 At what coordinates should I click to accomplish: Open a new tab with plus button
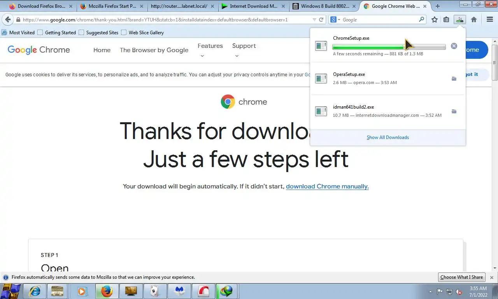click(x=438, y=6)
